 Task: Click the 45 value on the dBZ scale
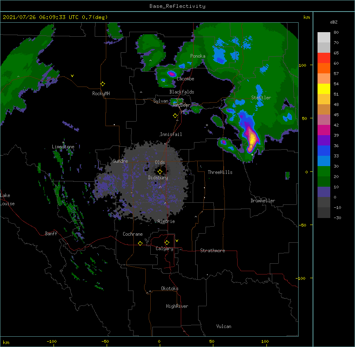point(336,115)
